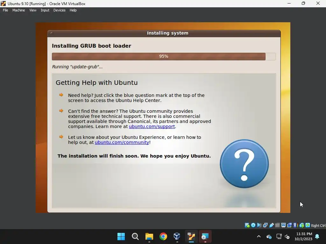Click the Right Ctrl host key label
326x244 pixels.
318,226
